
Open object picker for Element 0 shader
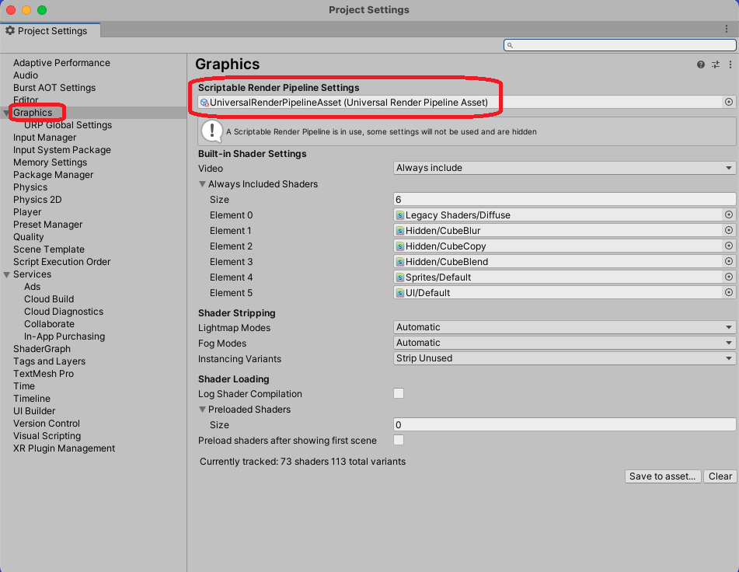tap(729, 215)
